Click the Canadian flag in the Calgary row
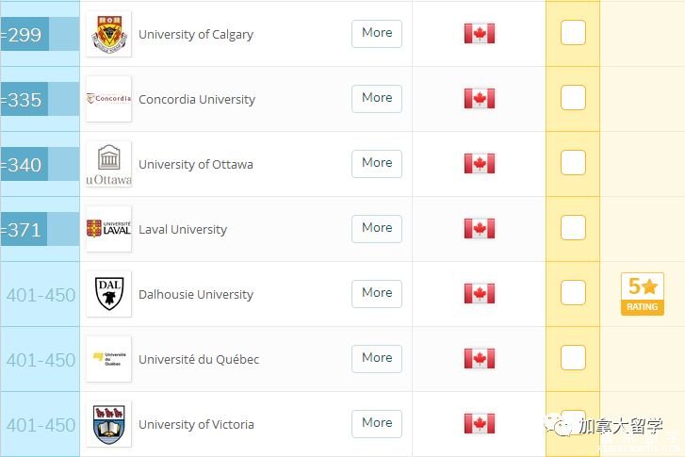This screenshot has width=685, height=457. 480,33
